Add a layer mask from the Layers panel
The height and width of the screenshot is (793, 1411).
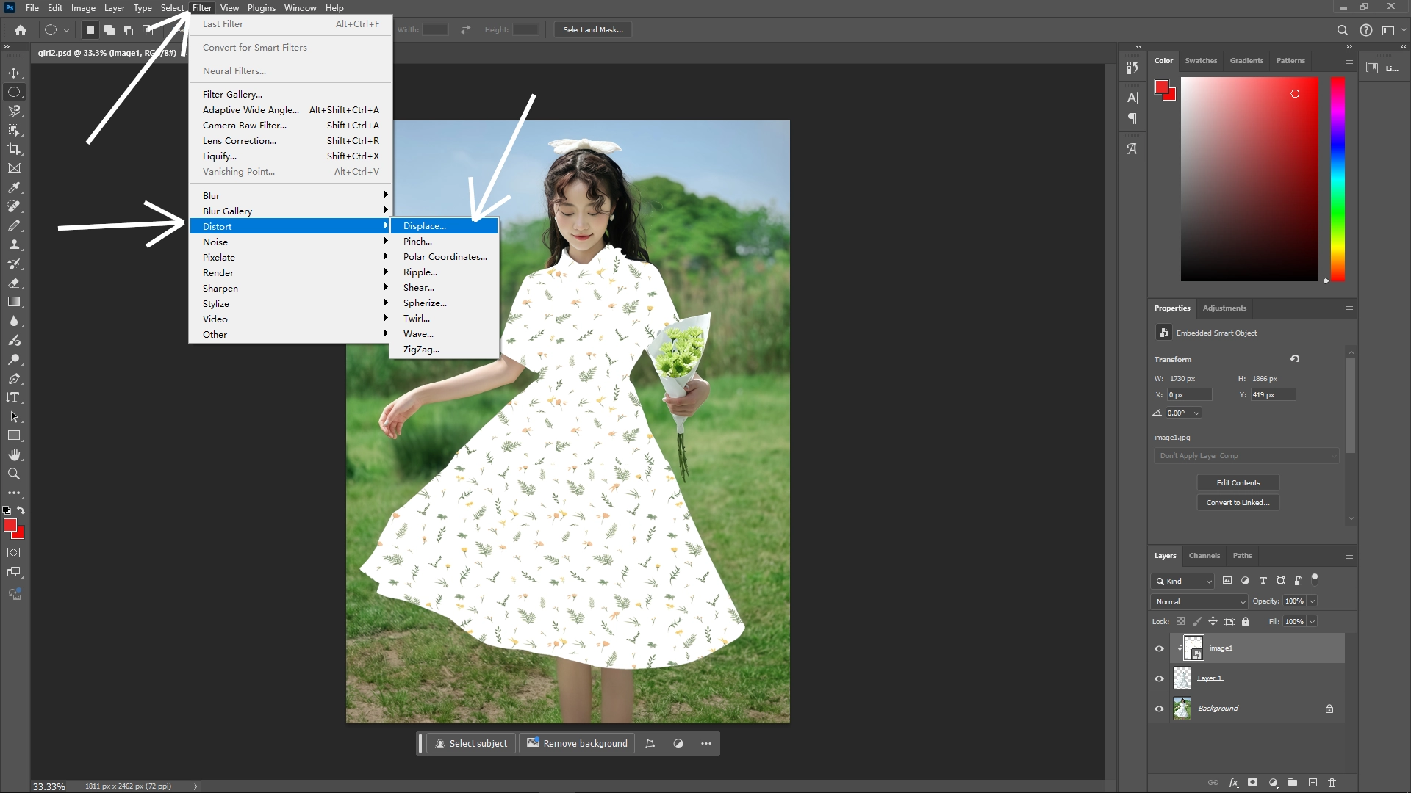click(x=1251, y=783)
